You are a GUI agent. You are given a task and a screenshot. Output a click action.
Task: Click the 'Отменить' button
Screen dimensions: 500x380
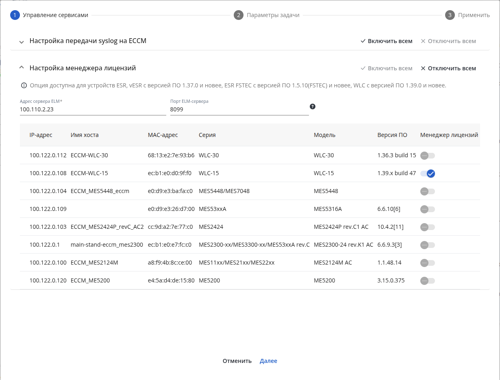coord(237,361)
